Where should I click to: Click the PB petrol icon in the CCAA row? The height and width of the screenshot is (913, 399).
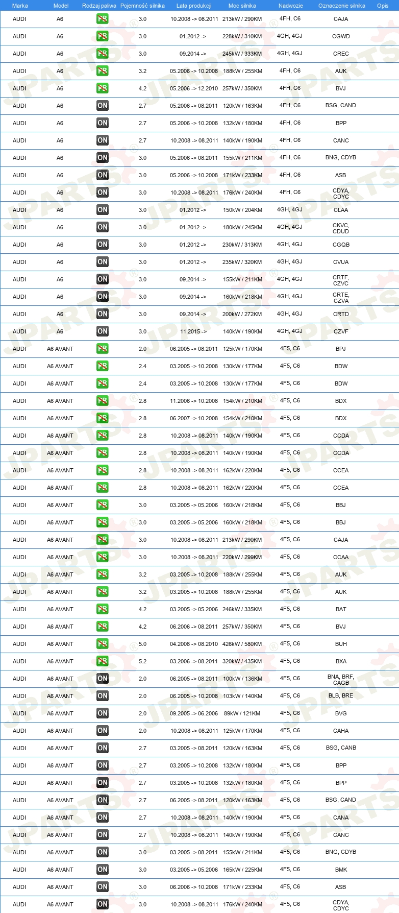tap(103, 557)
